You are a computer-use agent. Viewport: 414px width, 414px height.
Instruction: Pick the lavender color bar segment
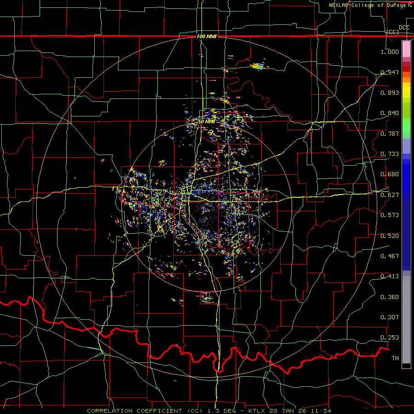coord(406,146)
